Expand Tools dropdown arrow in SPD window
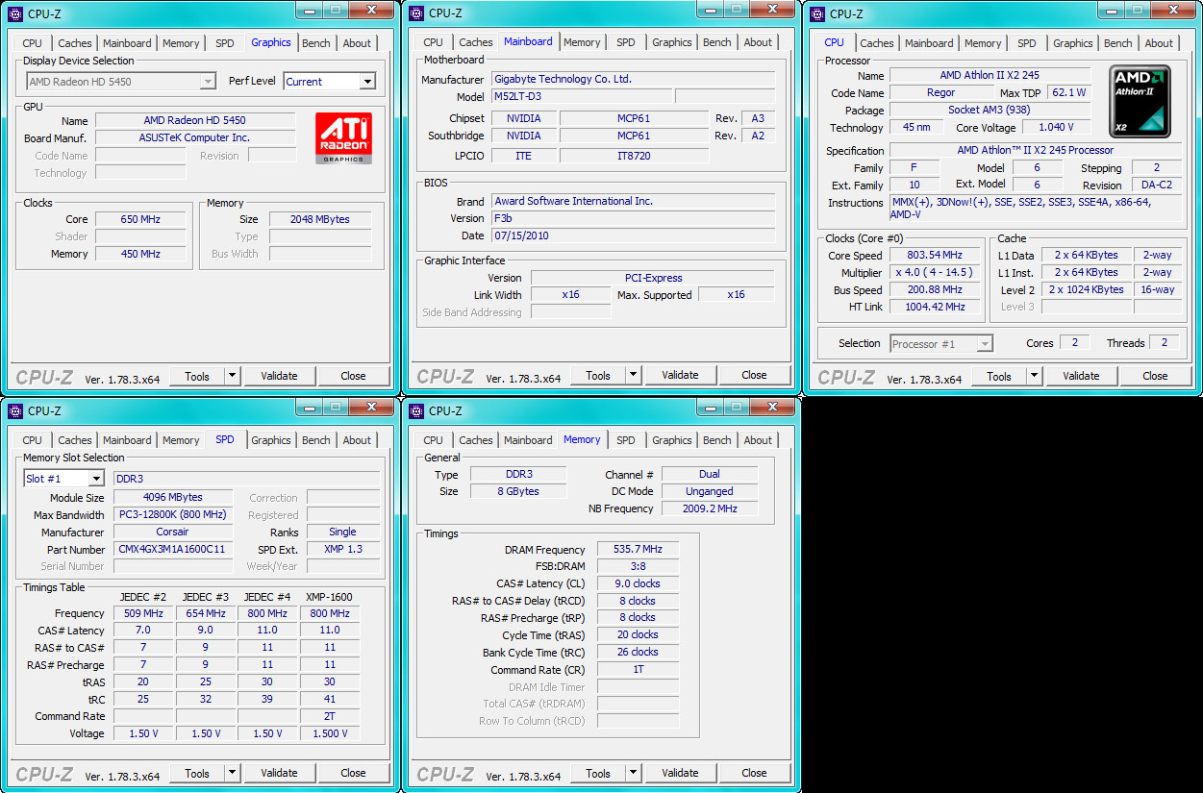 tap(232, 773)
